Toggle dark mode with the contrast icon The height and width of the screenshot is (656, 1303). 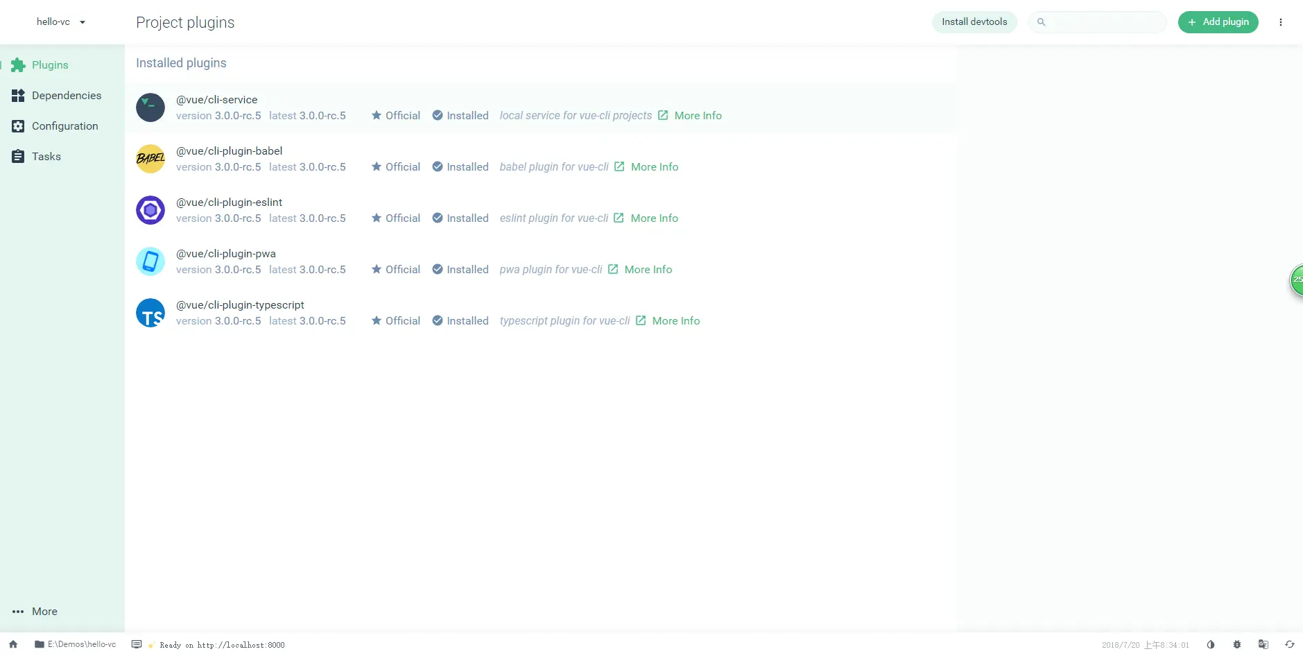click(1211, 644)
